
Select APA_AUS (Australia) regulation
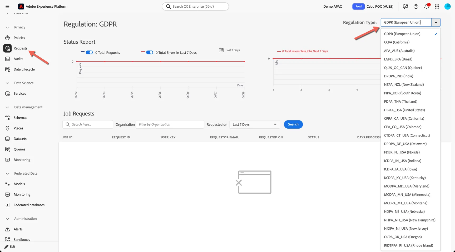pos(411,51)
